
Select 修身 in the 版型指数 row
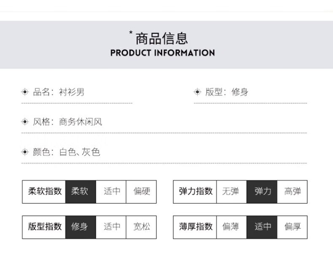[x=81, y=227]
